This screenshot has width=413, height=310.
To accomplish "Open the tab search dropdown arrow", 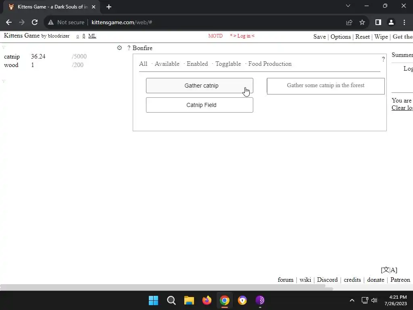I will [x=348, y=6].
